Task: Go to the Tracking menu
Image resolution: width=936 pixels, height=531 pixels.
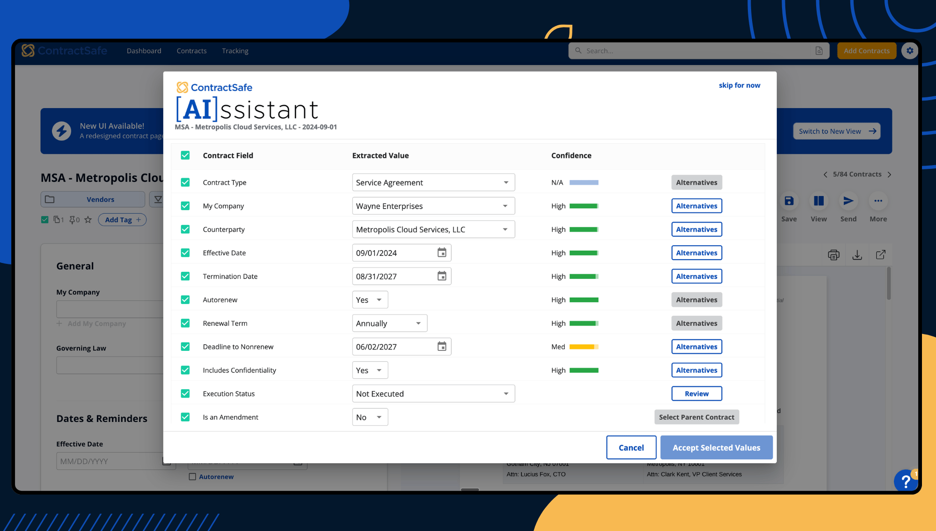Action: pyautogui.click(x=235, y=51)
